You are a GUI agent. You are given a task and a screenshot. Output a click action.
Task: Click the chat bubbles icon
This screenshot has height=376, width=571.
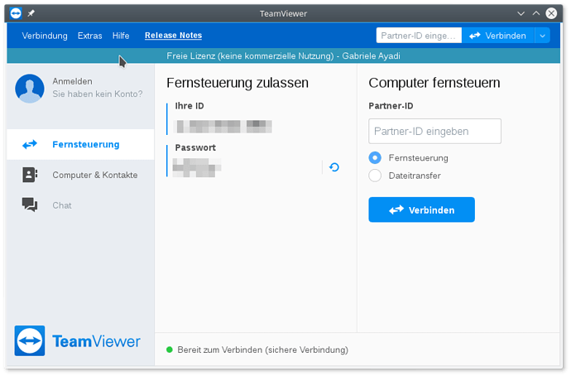30,205
